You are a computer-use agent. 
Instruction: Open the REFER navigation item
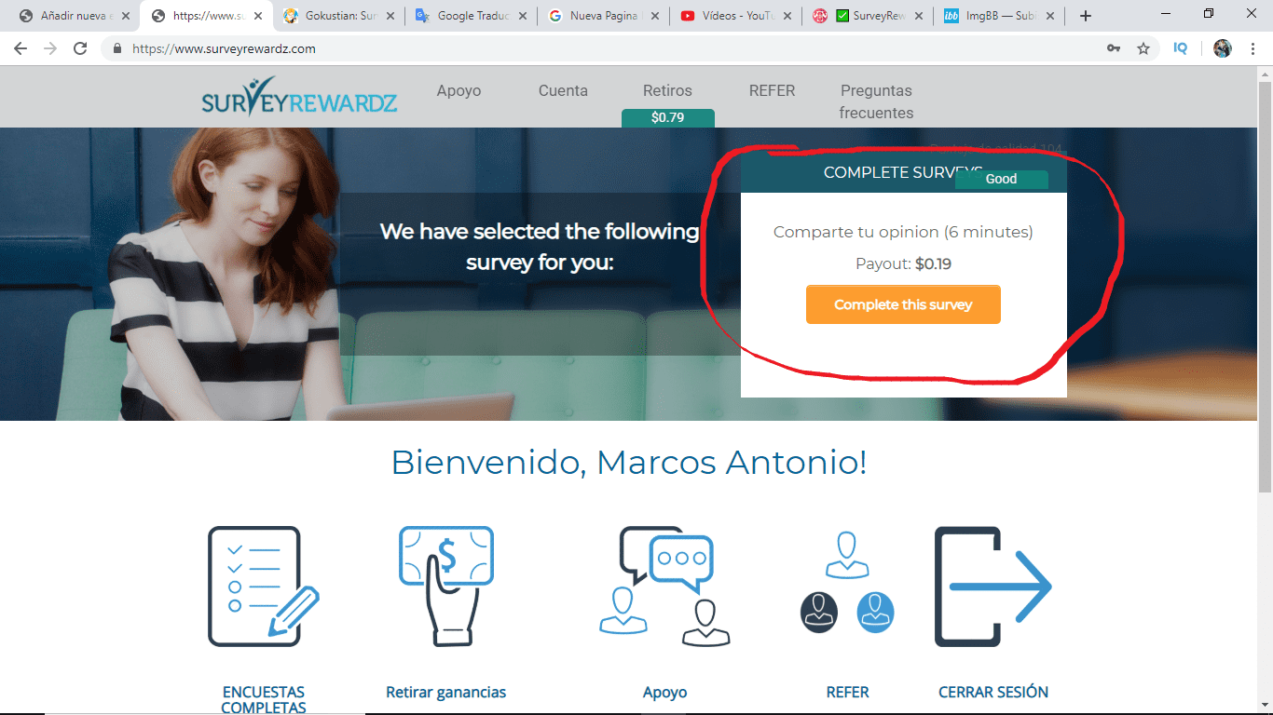click(772, 90)
